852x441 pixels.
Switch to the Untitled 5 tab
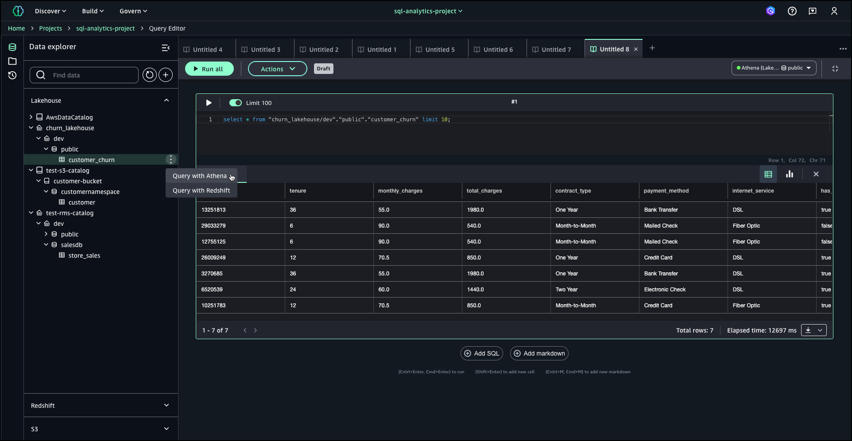click(x=439, y=50)
